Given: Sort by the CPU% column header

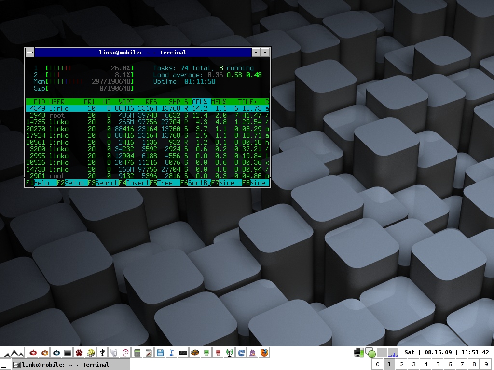Looking at the screenshot, I should click(199, 102).
